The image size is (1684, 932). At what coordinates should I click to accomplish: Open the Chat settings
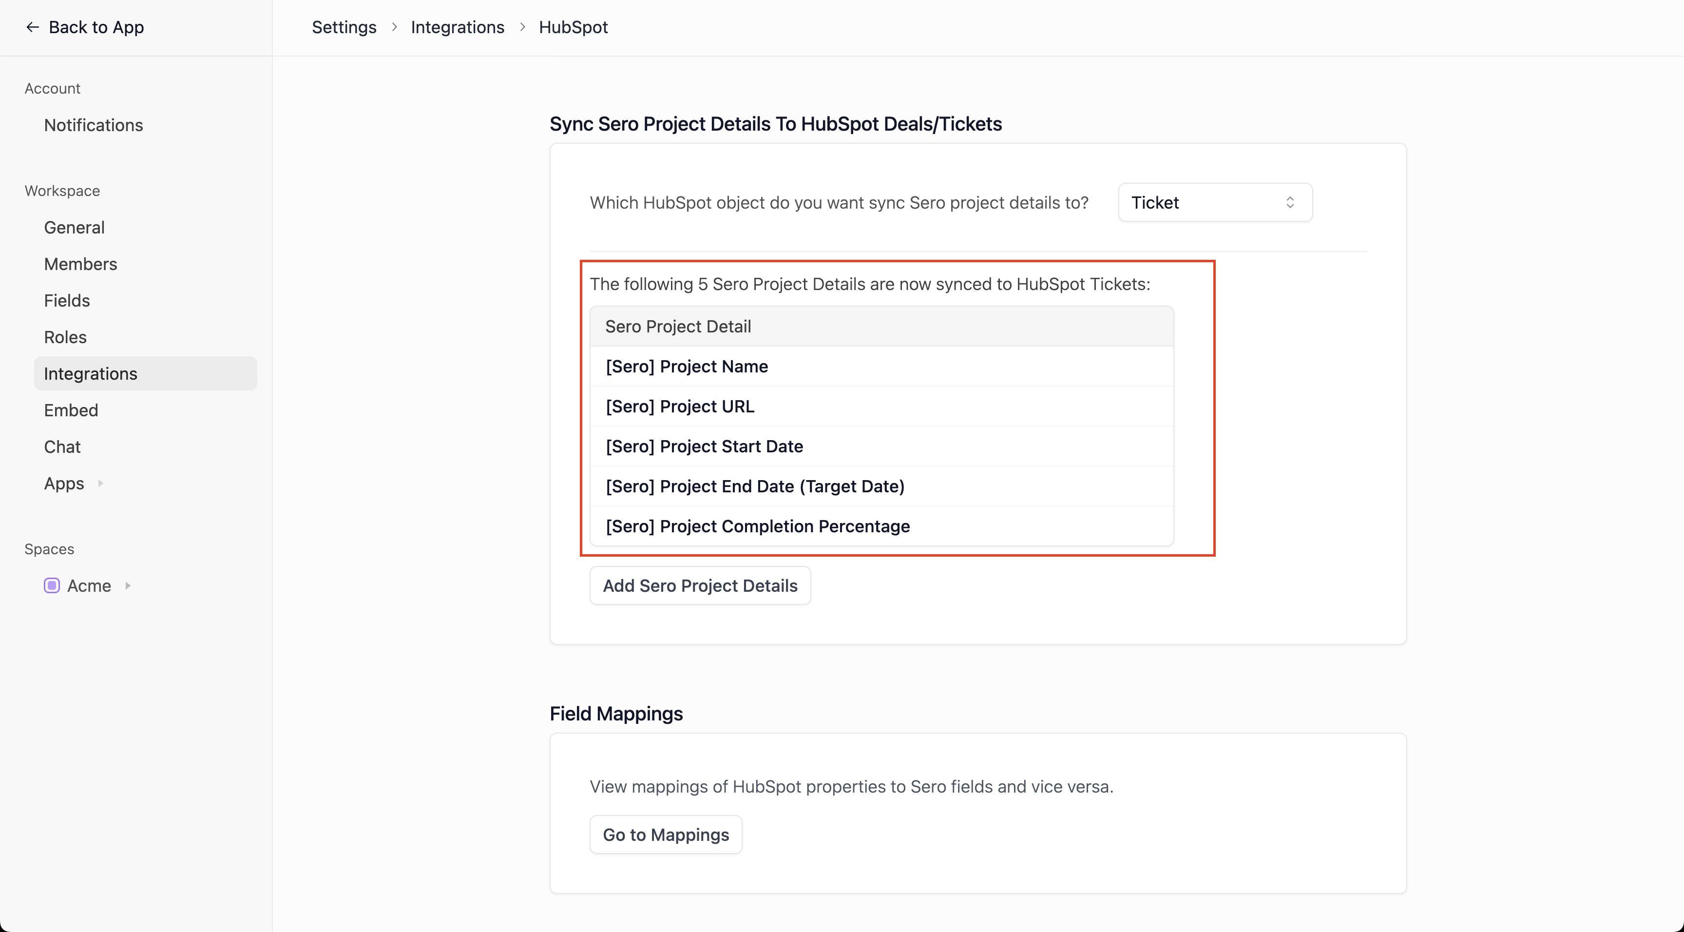pos(62,447)
